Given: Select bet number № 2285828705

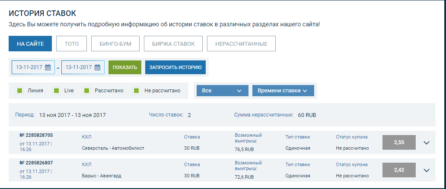Looking at the screenshot, I should coord(36,135).
